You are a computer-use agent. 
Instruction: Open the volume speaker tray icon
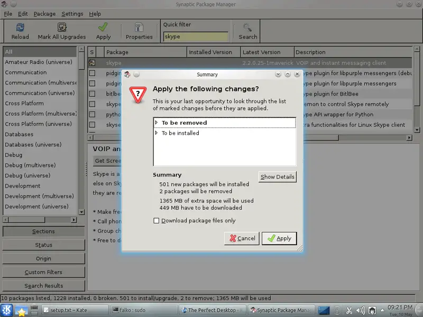point(361,311)
